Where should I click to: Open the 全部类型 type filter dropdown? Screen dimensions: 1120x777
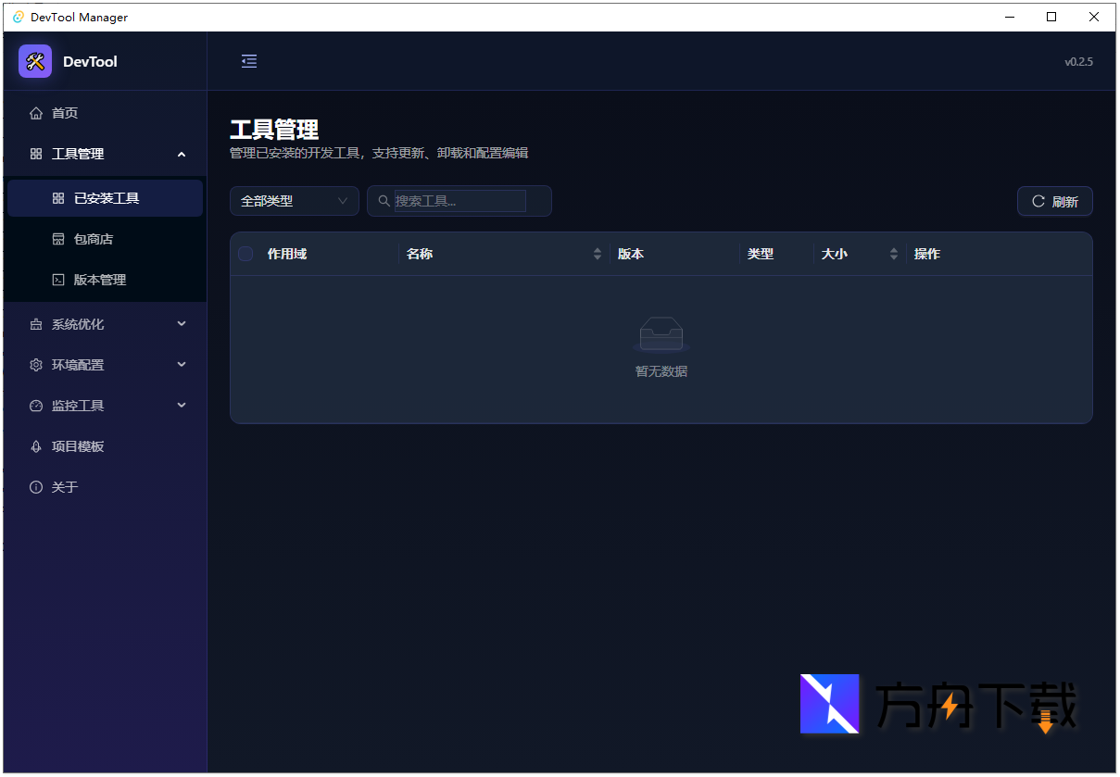[294, 201]
